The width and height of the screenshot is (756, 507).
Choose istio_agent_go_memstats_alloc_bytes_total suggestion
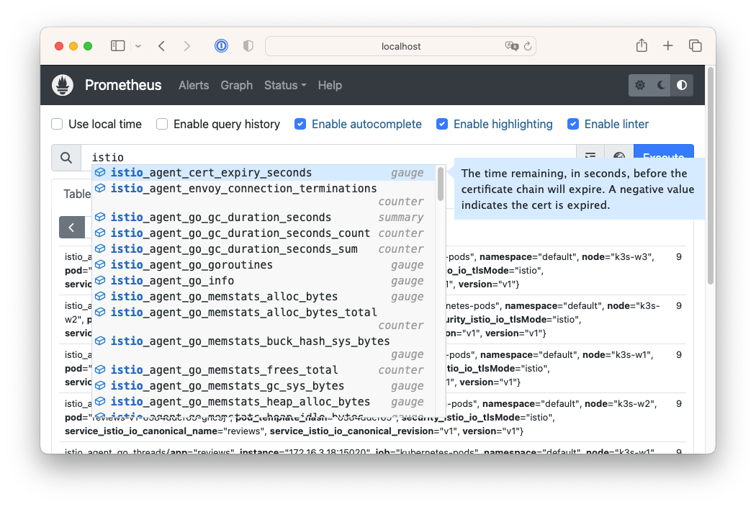264,319
